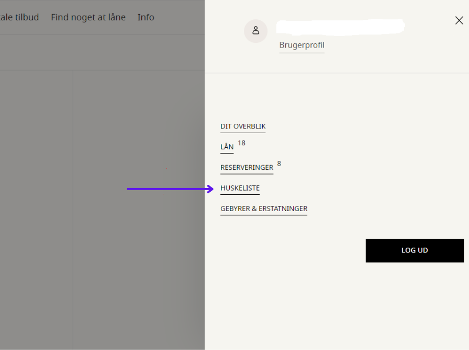Click the dimmed left column of the page
The width and height of the screenshot is (469, 350).
[x=36, y=209]
